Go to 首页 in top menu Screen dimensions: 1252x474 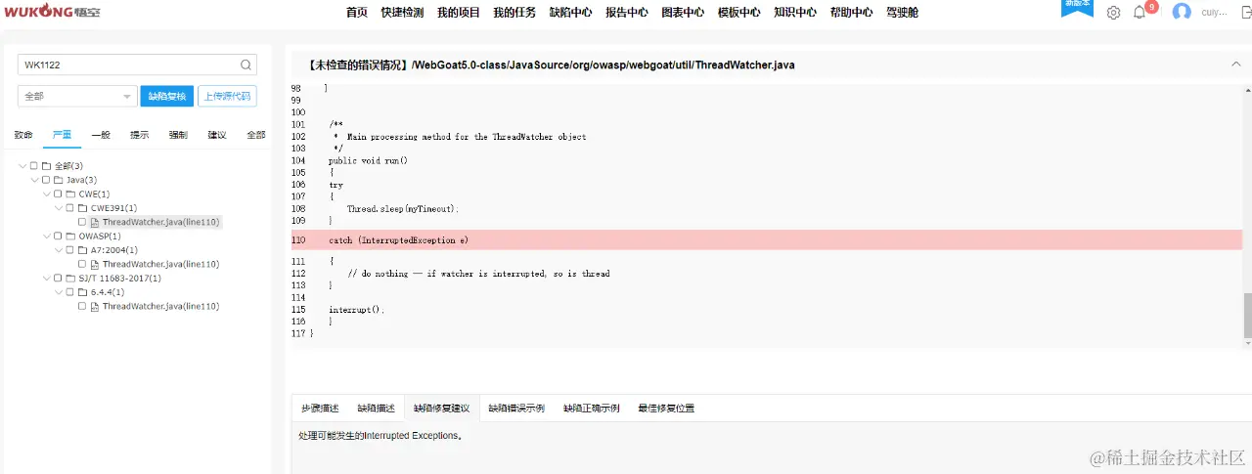click(357, 13)
